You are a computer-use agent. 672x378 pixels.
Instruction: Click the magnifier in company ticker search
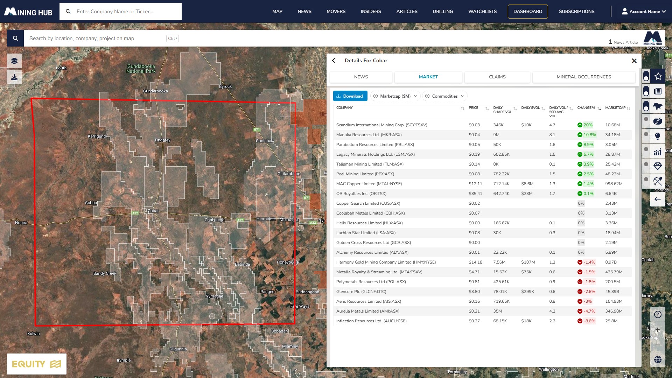[68, 12]
